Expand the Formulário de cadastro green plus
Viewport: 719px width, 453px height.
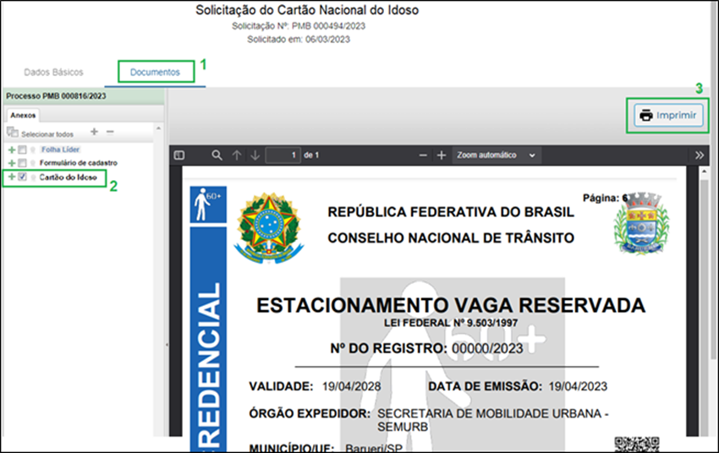click(x=12, y=163)
